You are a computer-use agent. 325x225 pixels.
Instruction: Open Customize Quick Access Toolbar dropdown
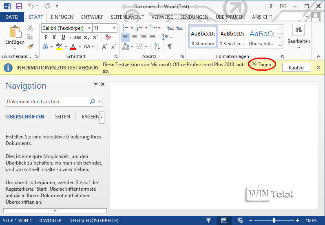pos(57,7)
